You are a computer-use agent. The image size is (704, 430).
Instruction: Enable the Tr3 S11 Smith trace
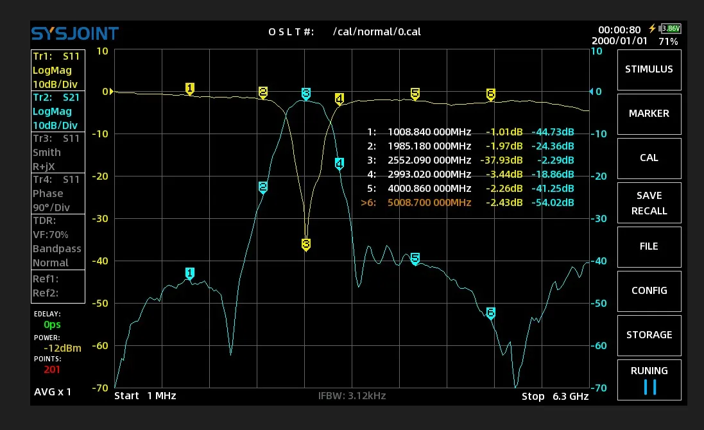(58, 152)
